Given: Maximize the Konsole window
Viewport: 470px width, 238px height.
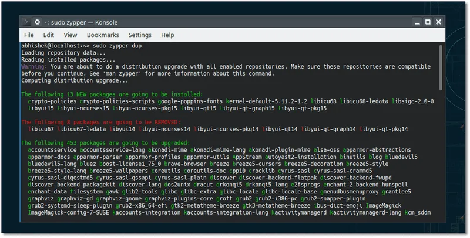Looking at the screenshot, I should (x=427, y=22).
